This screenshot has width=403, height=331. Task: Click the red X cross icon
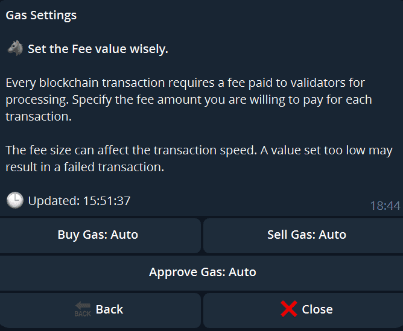pyautogui.click(x=289, y=309)
